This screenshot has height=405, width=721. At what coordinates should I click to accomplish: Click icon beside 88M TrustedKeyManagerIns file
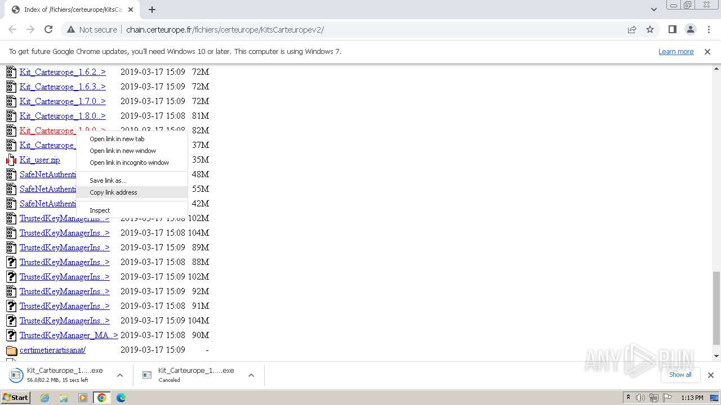(x=11, y=262)
